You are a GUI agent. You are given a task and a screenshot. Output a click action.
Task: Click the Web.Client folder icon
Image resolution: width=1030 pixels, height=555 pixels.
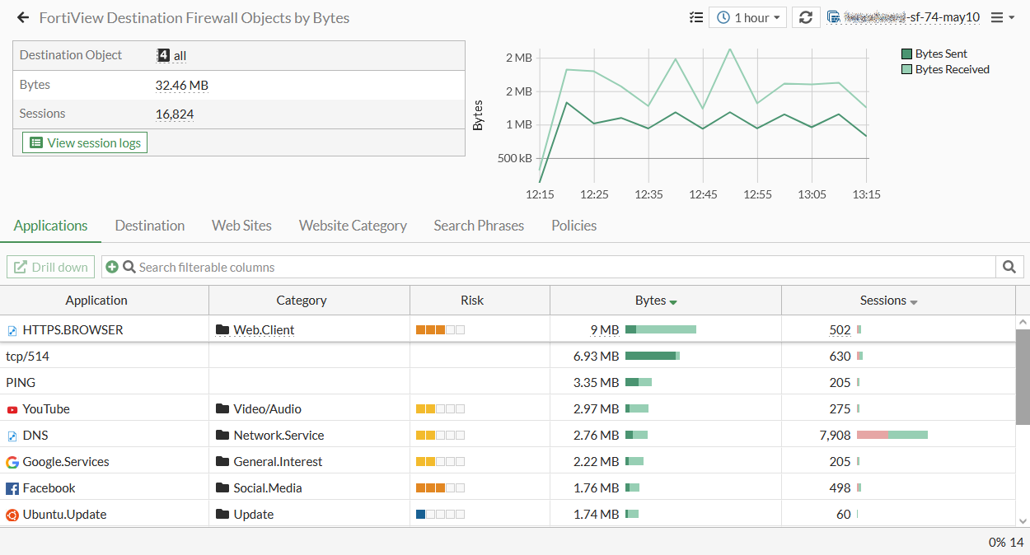click(222, 329)
